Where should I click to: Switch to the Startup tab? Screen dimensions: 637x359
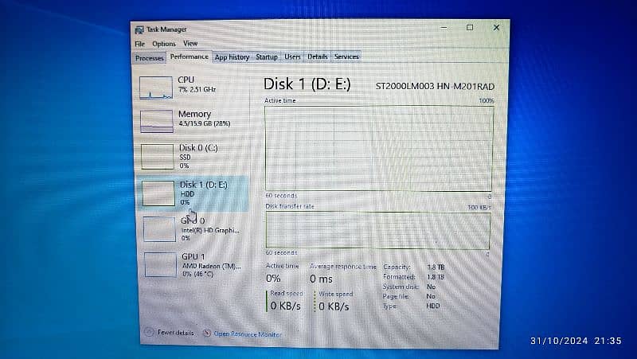tap(267, 57)
